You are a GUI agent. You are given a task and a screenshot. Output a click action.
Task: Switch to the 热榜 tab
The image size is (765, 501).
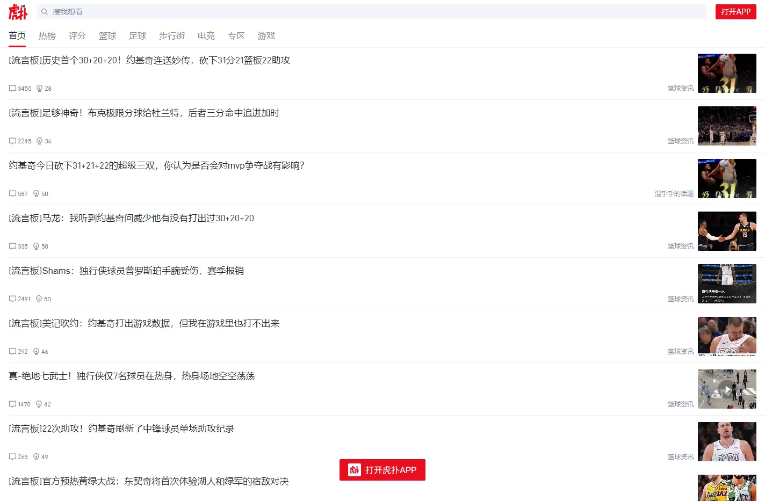pyautogui.click(x=47, y=35)
